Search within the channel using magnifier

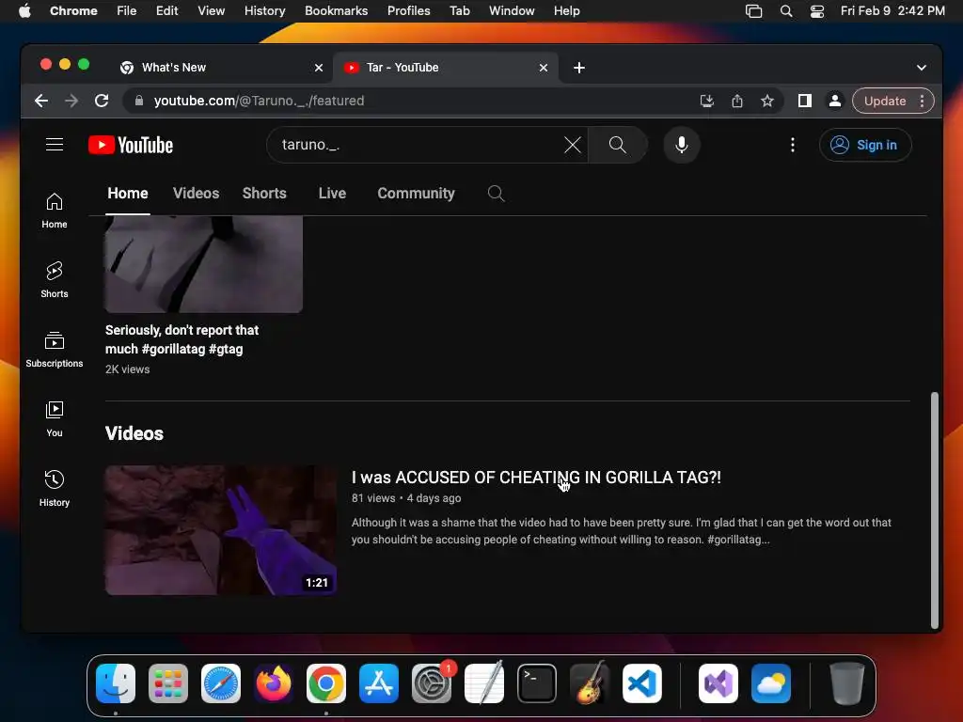(496, 194)
